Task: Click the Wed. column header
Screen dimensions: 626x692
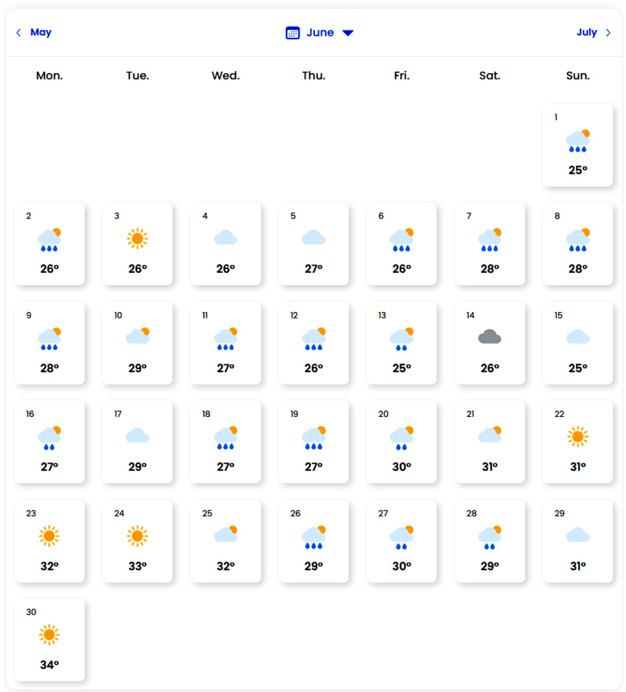Action: [225, 76]
